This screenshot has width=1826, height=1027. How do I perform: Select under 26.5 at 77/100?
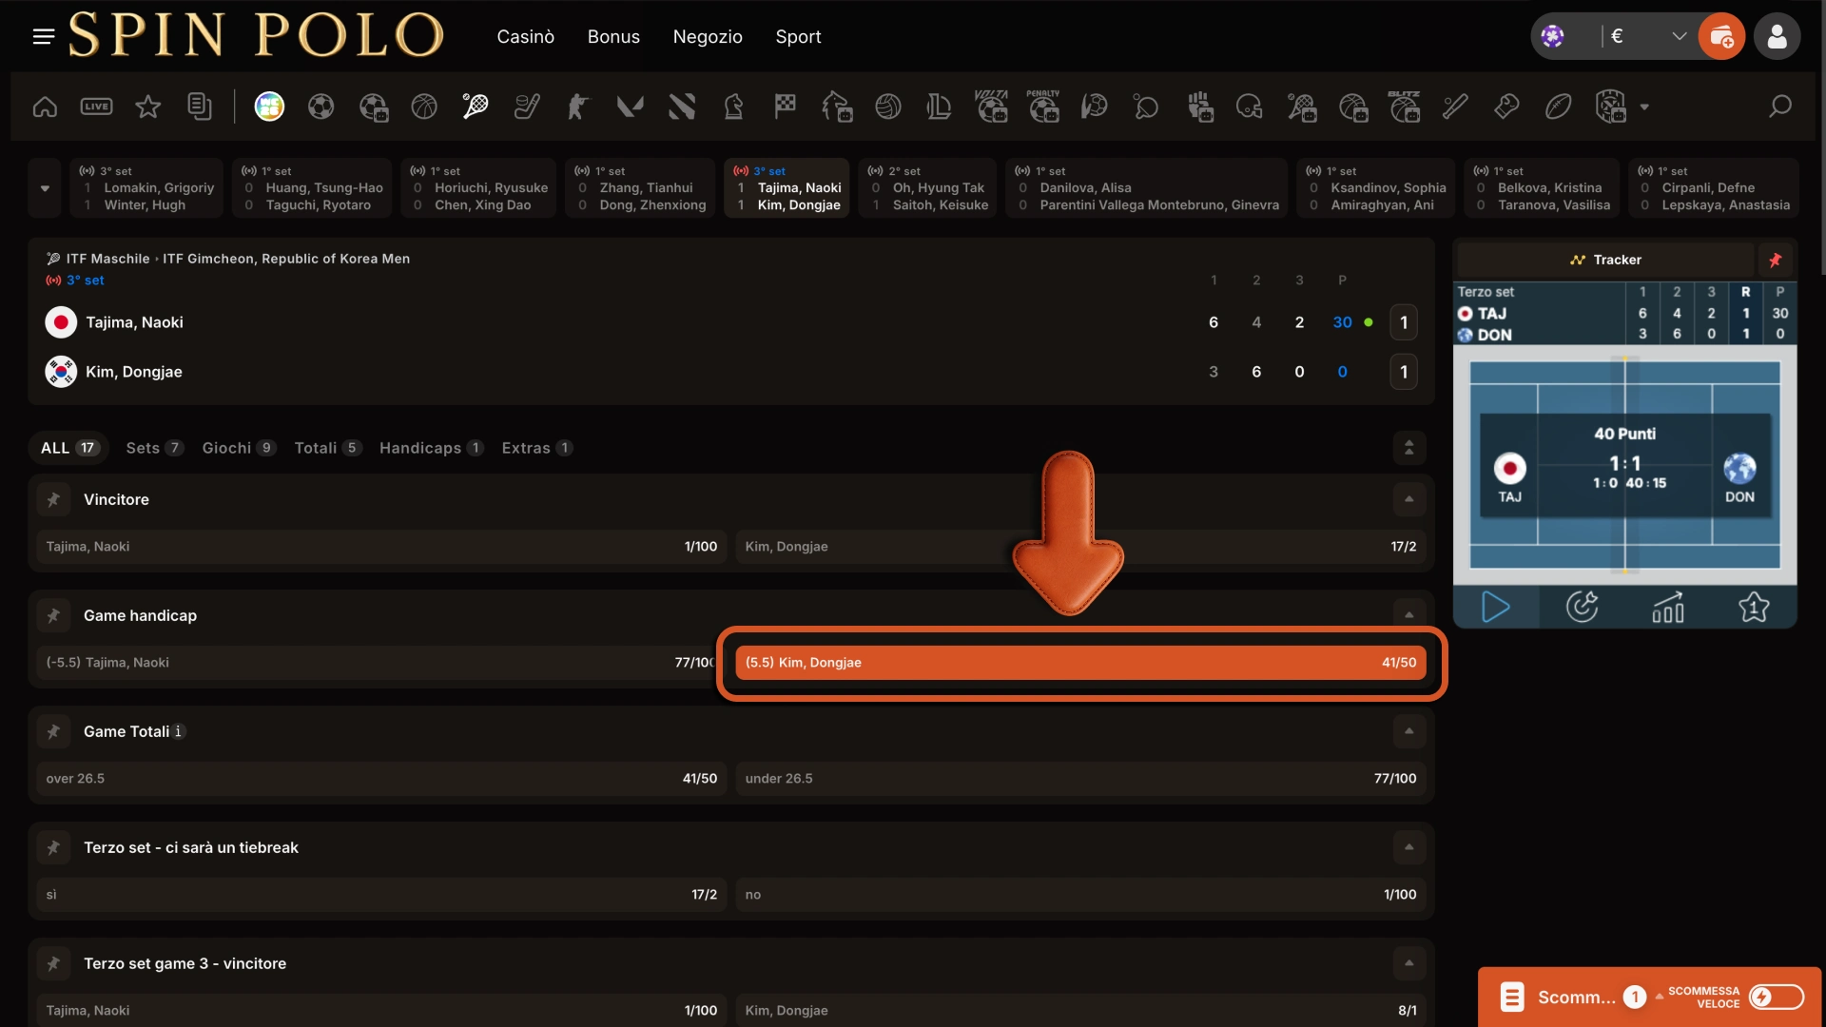pyautogui.click(x=1080, y=779)
